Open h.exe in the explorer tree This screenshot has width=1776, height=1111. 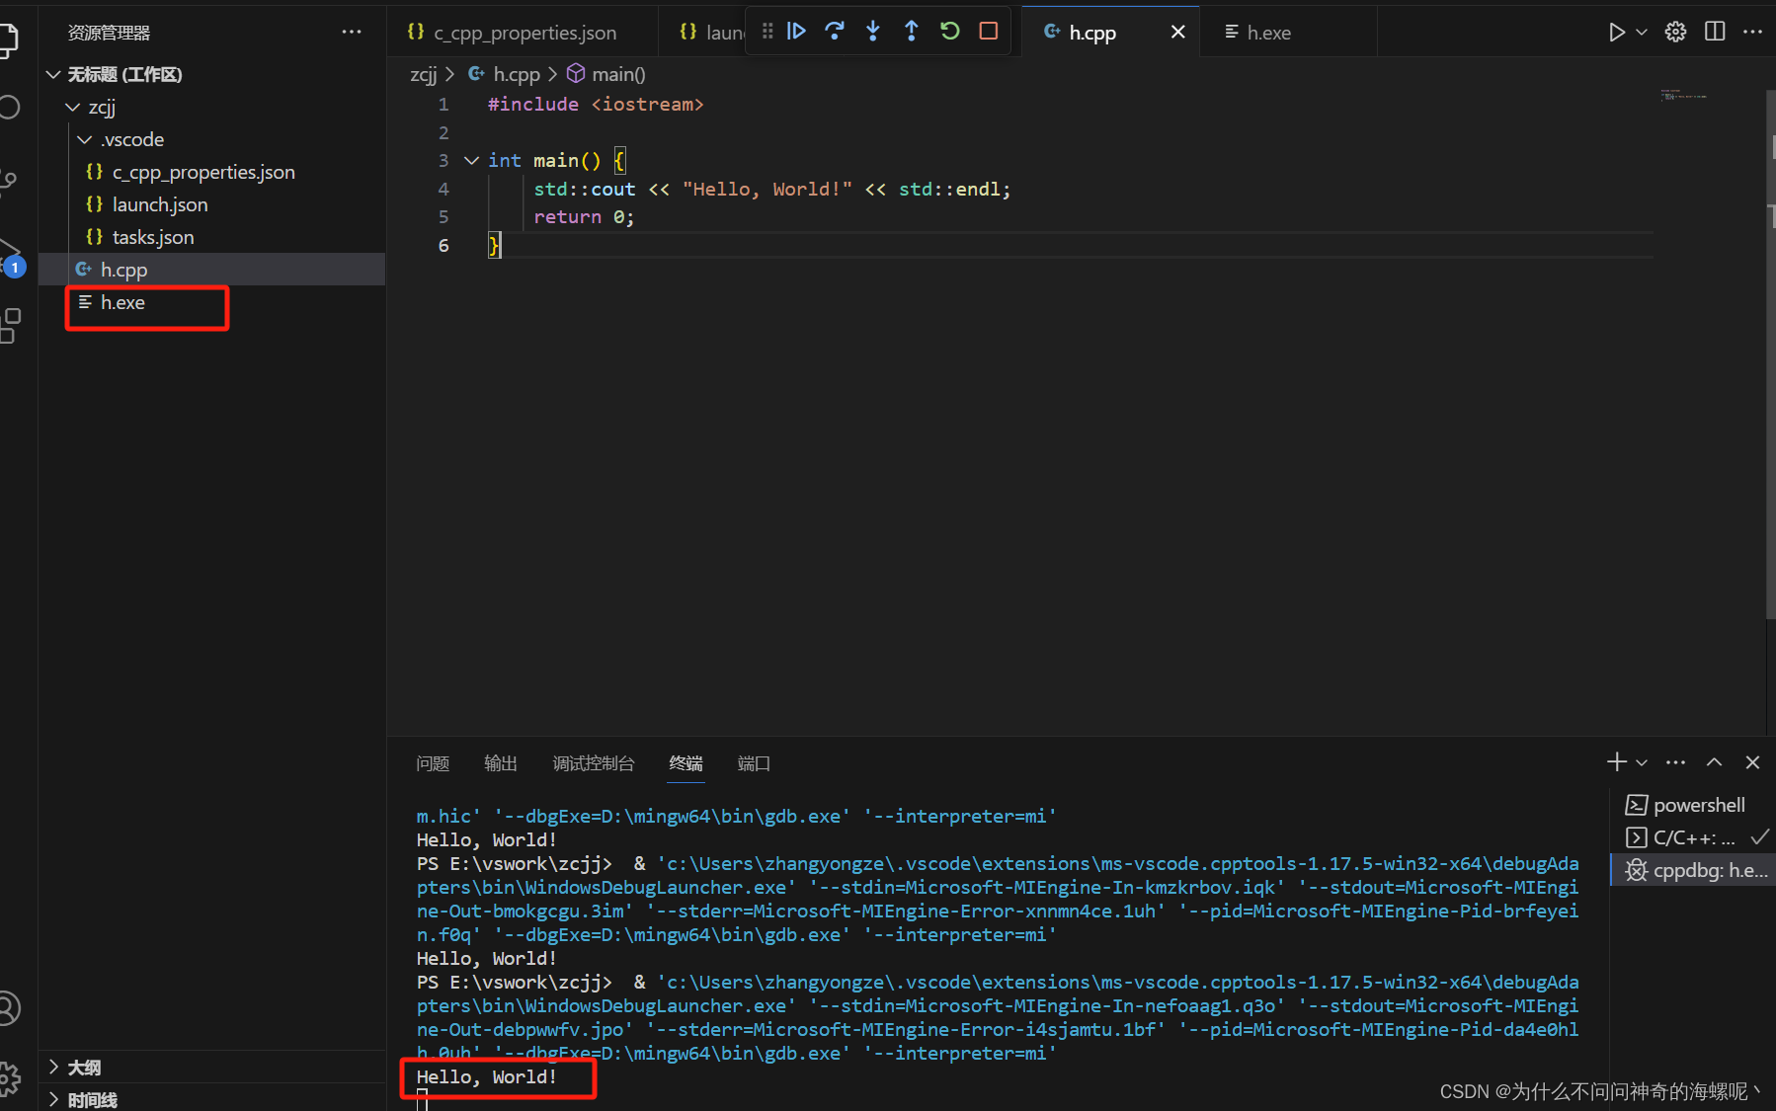click(211, 302)
